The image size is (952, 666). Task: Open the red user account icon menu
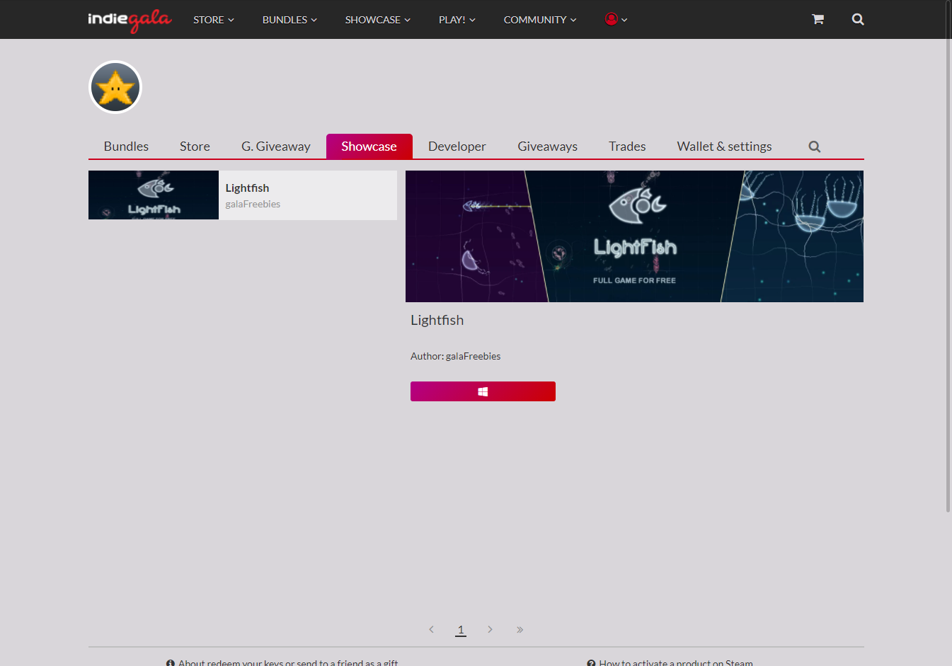tap(616, 19)
